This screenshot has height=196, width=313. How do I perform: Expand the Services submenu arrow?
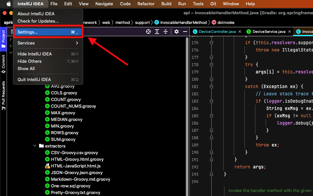coord(77,43)
